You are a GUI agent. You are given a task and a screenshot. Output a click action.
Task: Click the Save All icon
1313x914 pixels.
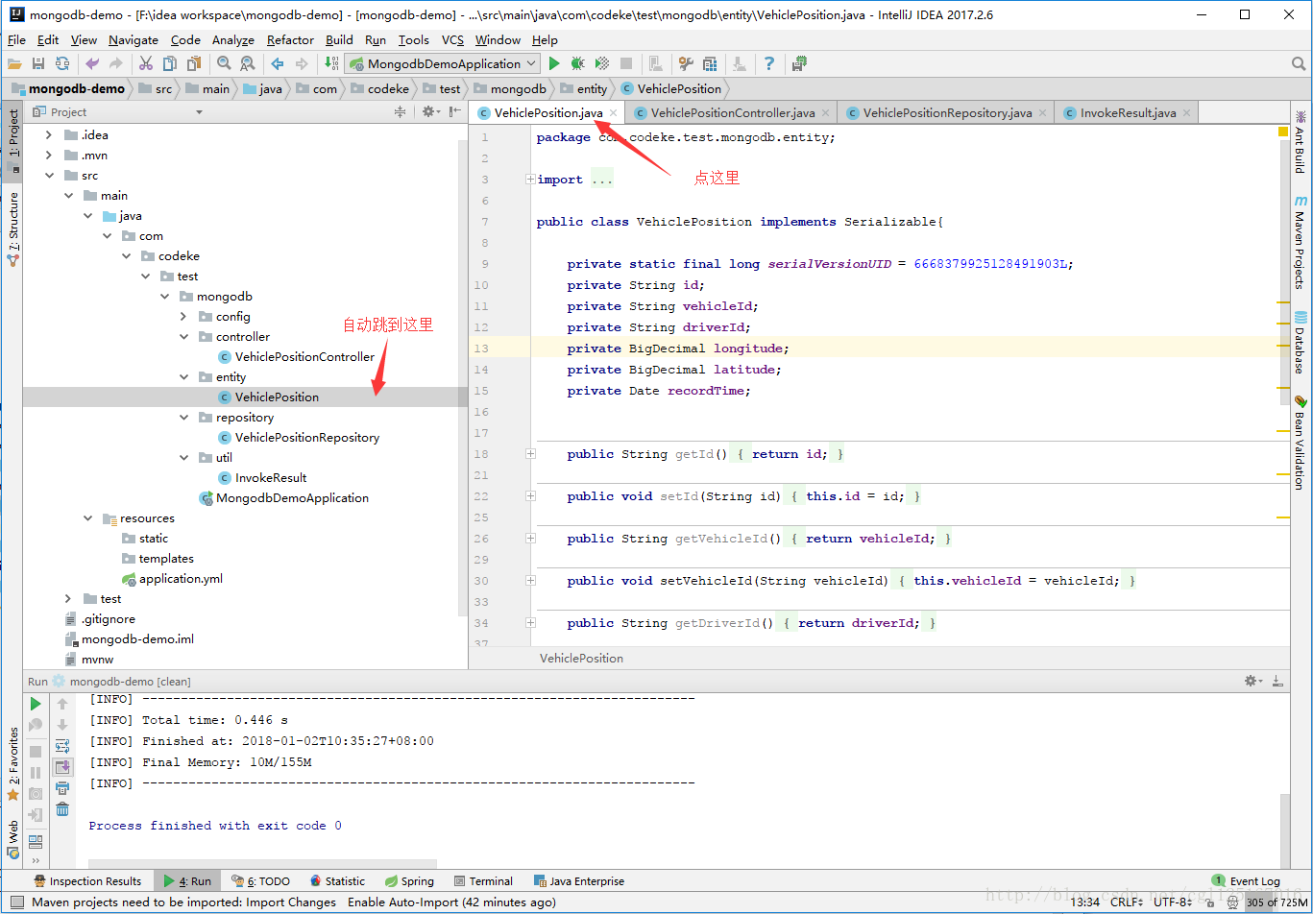click(x=38, y=62)
